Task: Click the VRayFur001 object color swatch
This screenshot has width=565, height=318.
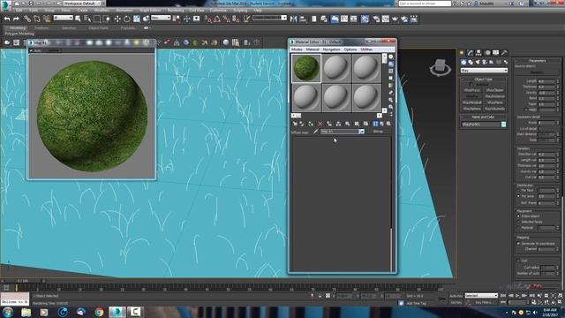Action: 504,125
